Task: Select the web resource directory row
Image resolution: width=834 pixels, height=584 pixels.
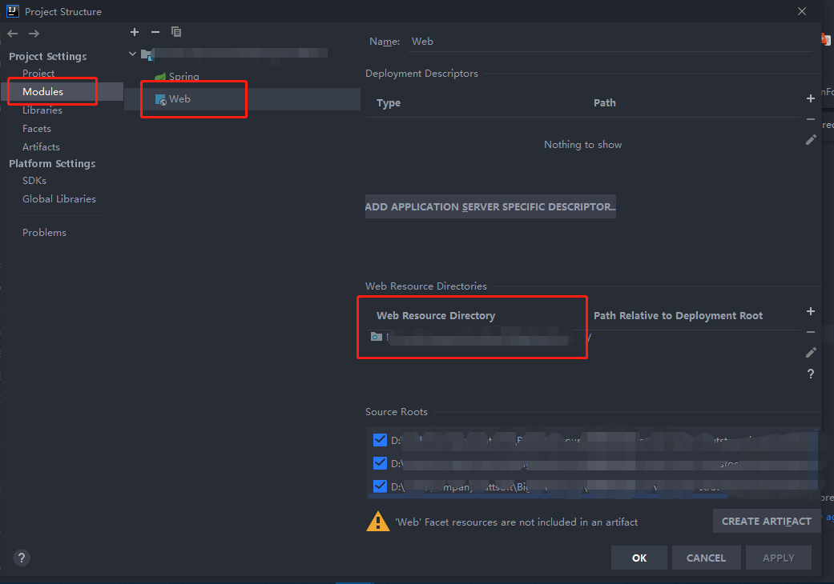Action: click(583, 337)
